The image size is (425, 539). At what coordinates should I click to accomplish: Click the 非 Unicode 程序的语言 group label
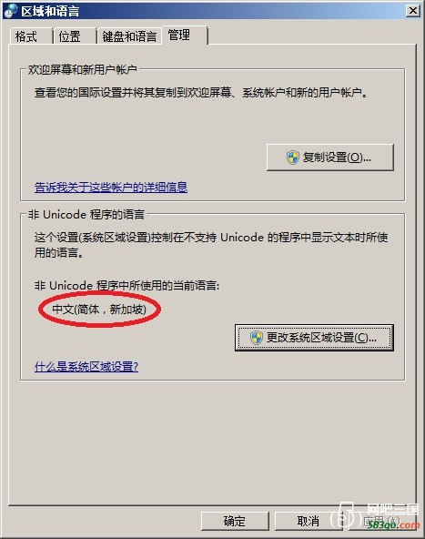[86, 215]
